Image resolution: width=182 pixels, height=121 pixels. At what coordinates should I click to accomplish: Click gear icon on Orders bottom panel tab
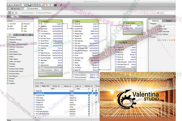coord(36,83)
